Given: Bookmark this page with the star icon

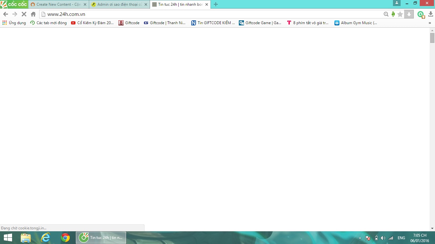Looking at the screenshot, I should (x=400, y=14).
